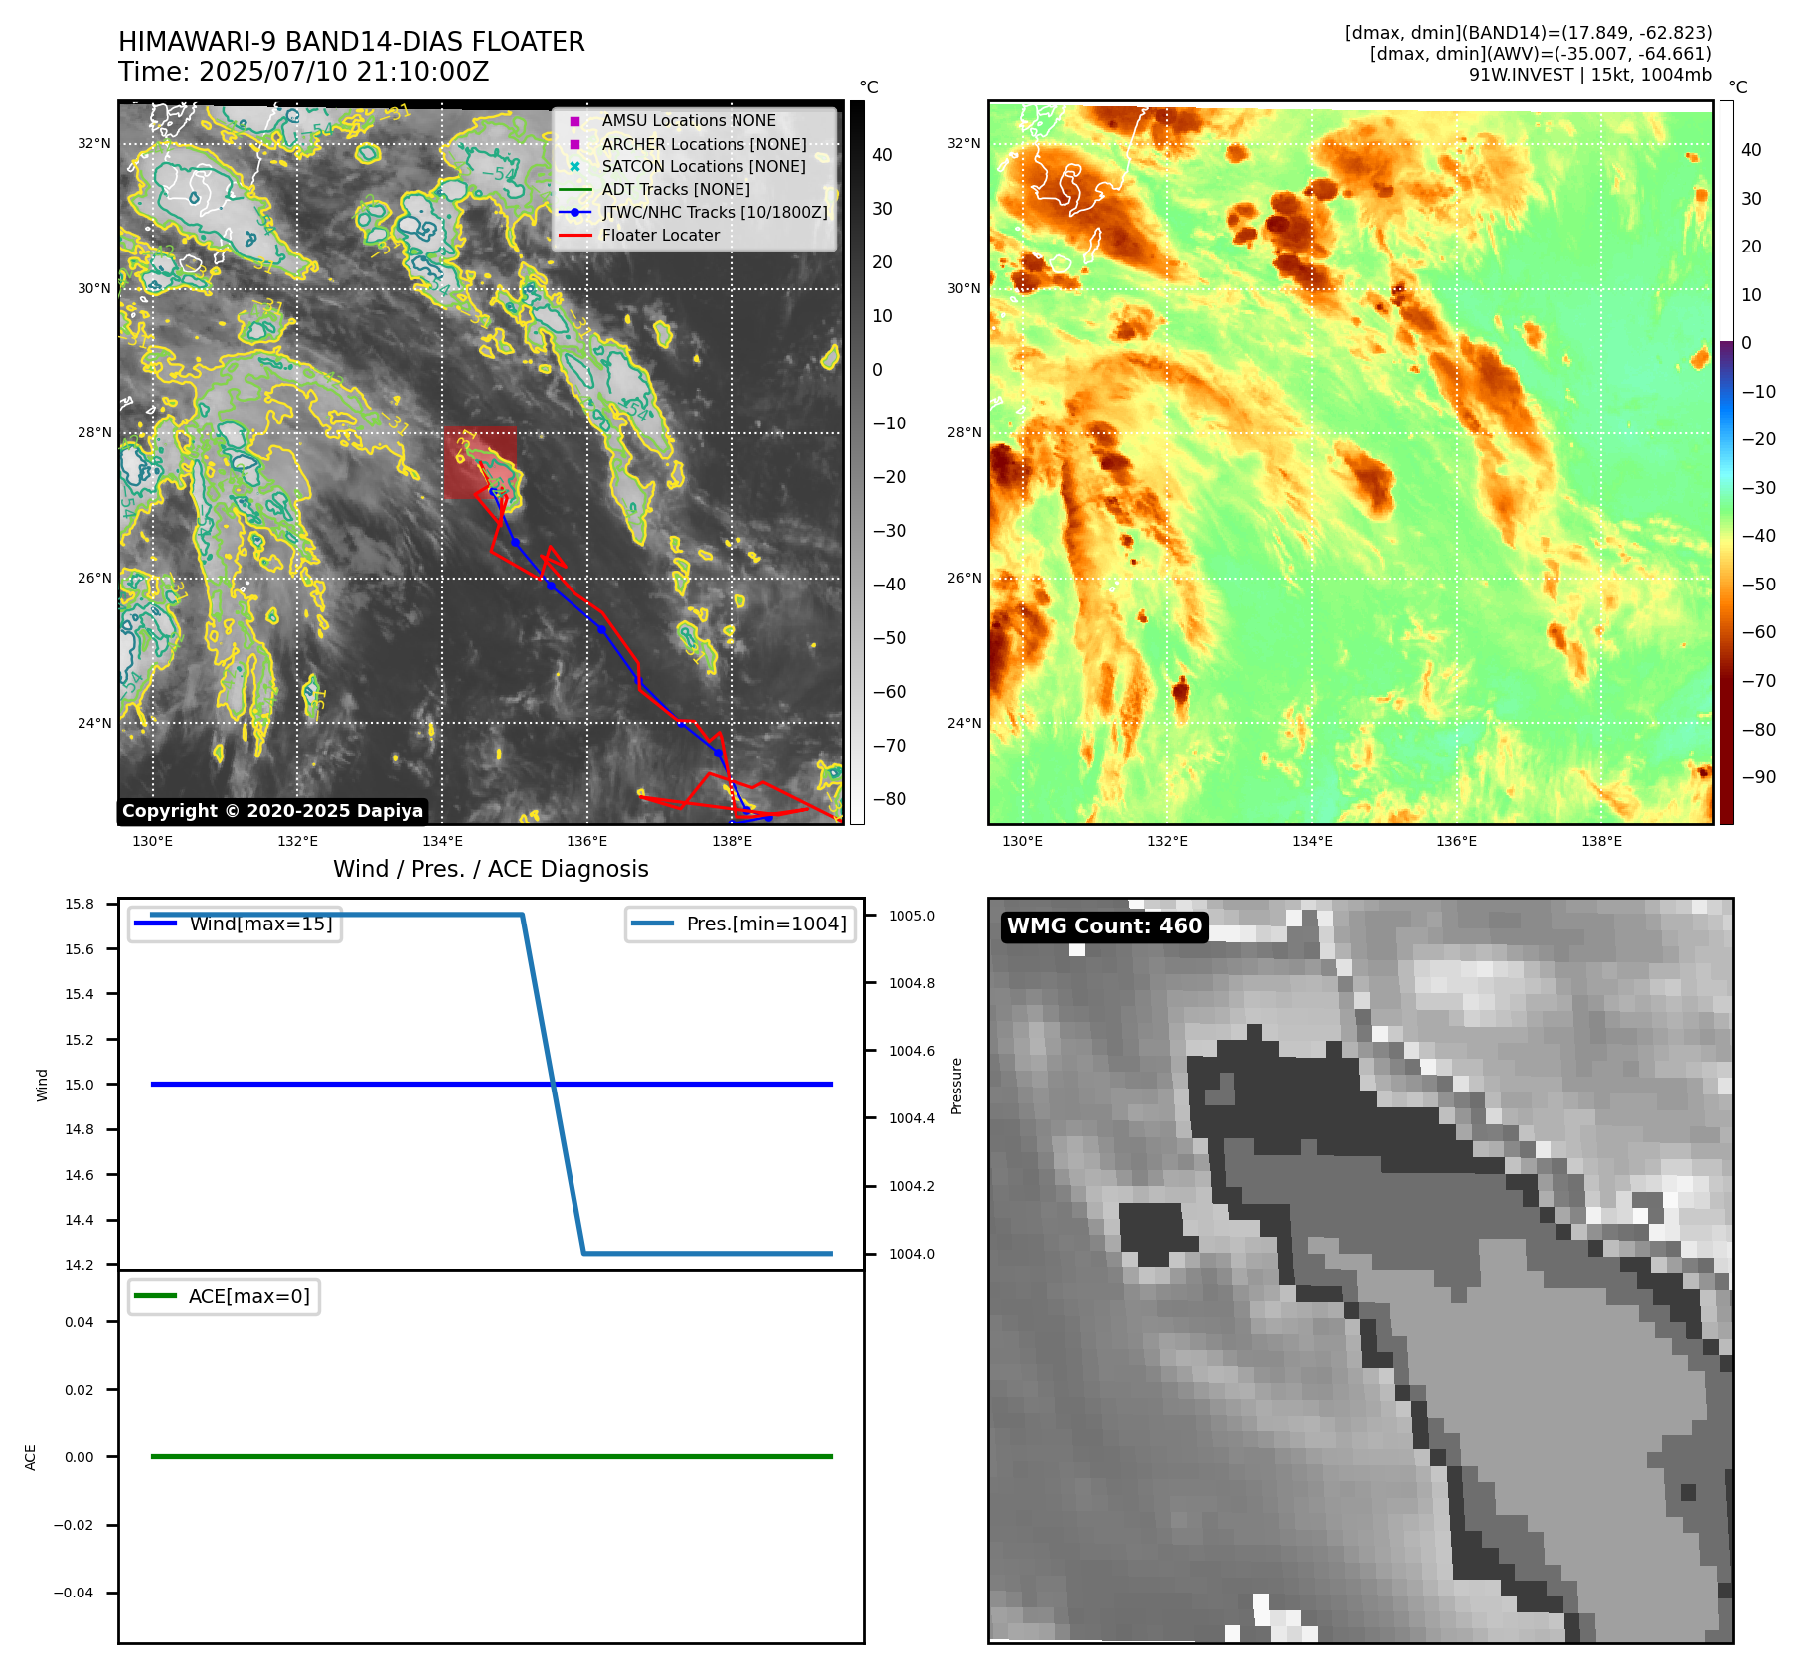The image size is (1802, 1680).
Task: Click the '1004.0' tick on the Pressure axis
Action: click(911, 1254)
